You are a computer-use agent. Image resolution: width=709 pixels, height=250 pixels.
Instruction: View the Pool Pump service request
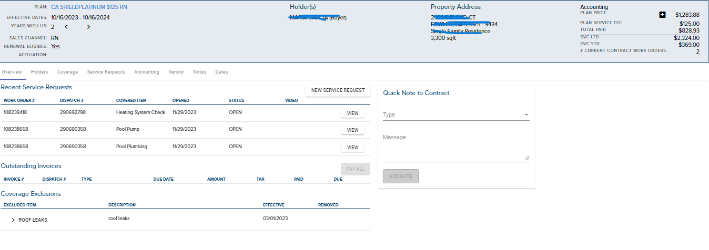352,130
